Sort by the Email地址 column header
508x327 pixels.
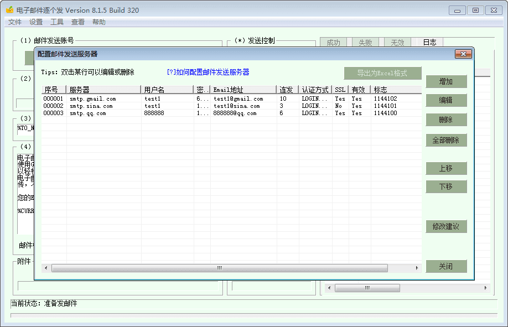point(243,90)
